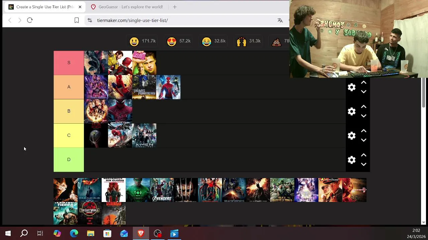Switch to the GeoGuessr browser tab

point(127,7)
